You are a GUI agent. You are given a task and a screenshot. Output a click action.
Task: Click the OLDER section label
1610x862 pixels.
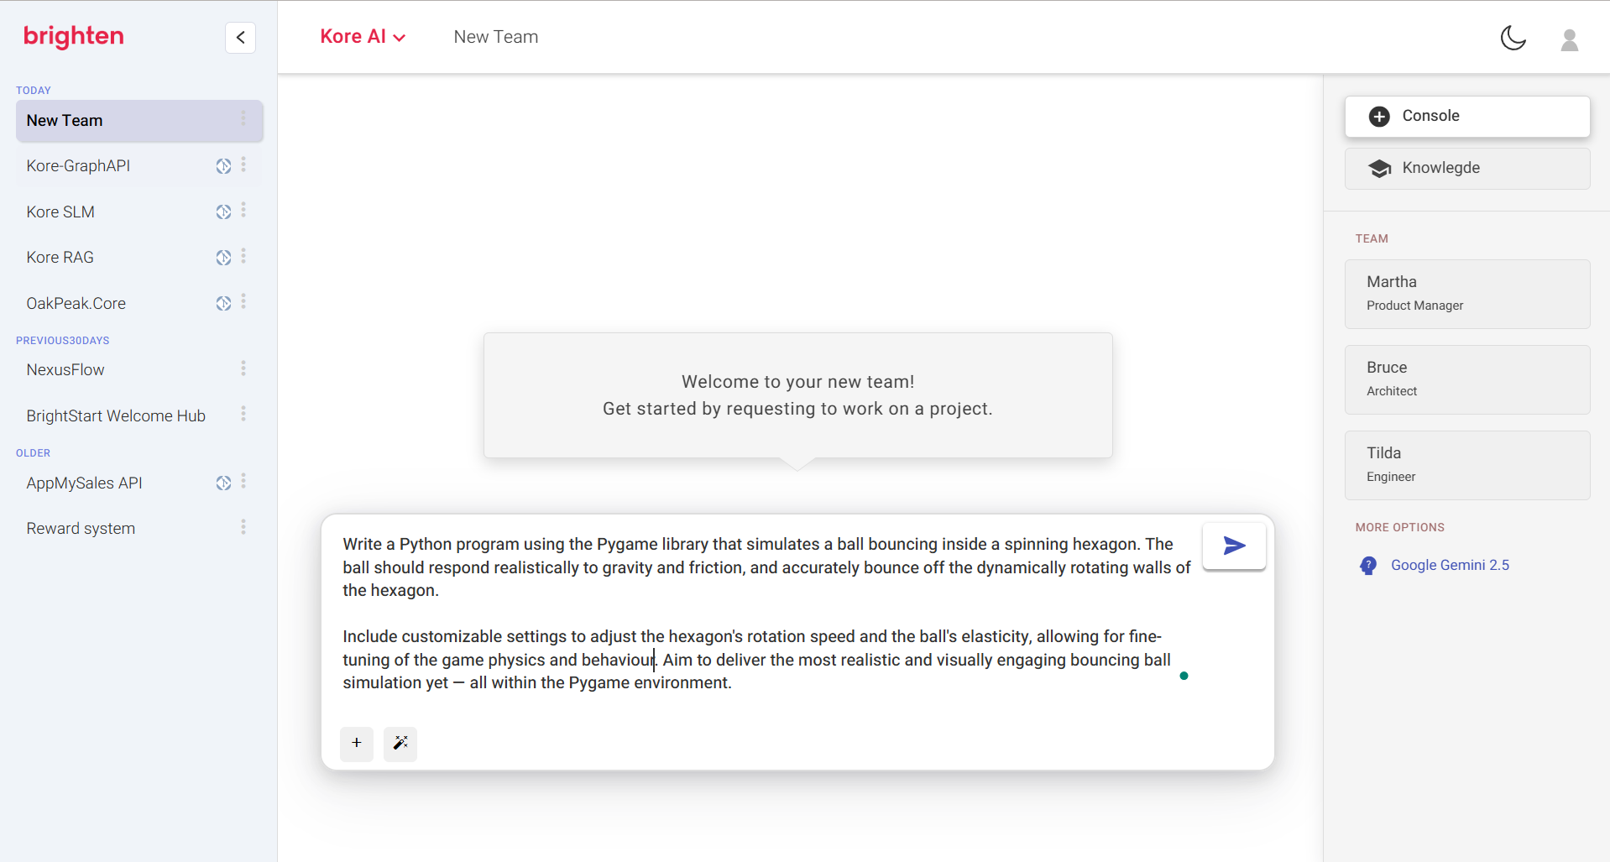click(x=34, y=453)
